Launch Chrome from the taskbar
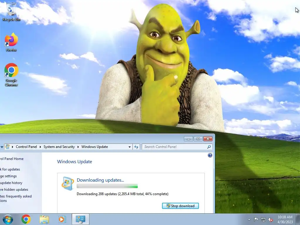This screenshot has width=300, height=225. (x=26, y=219)
